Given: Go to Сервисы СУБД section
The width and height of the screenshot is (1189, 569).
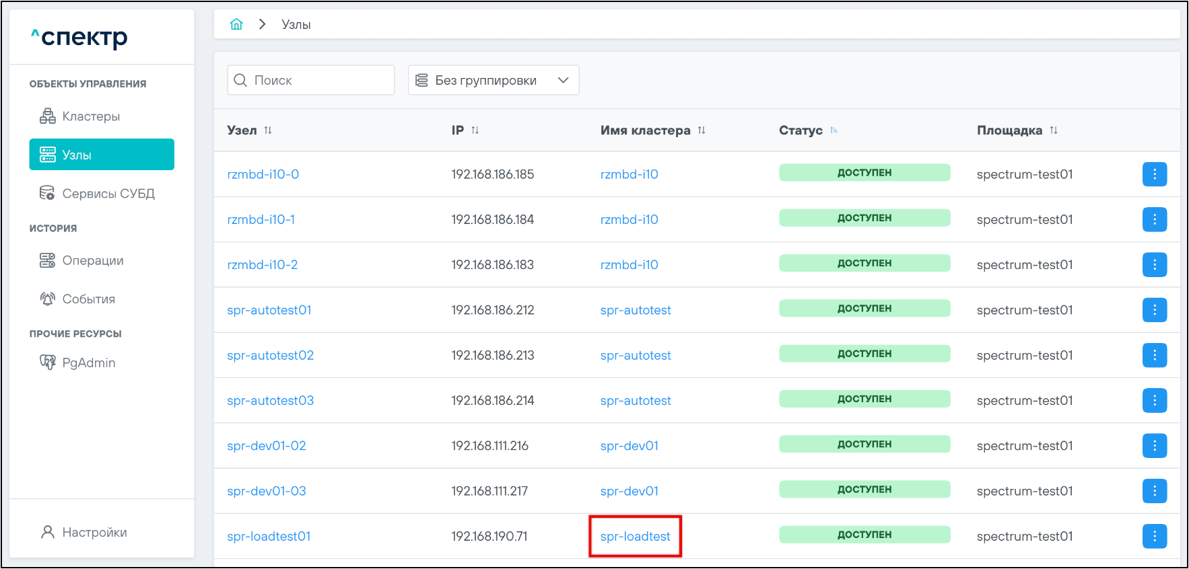Looking at the screenshot, I should (108, 194).
